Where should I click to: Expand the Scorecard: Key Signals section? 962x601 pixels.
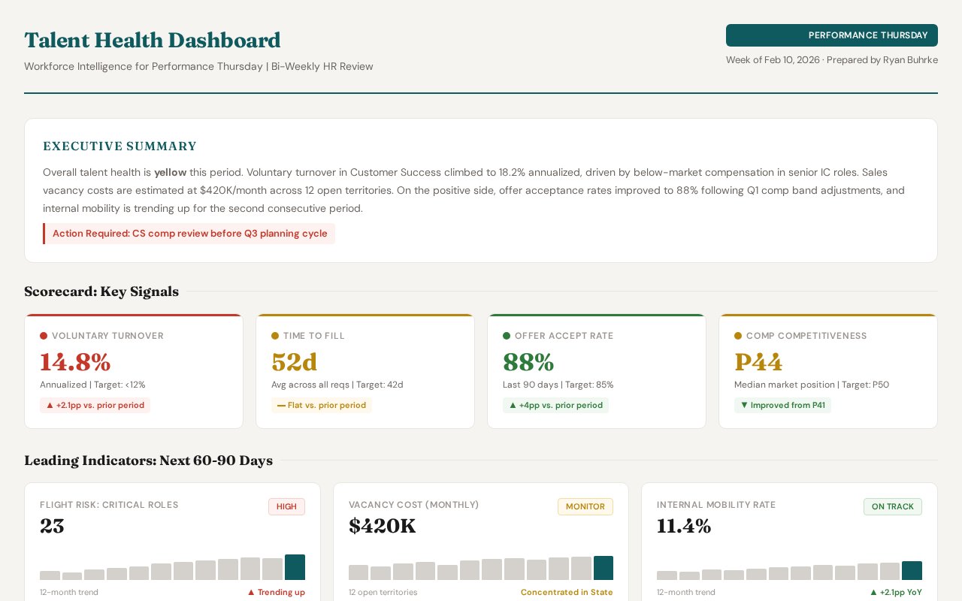101,291
